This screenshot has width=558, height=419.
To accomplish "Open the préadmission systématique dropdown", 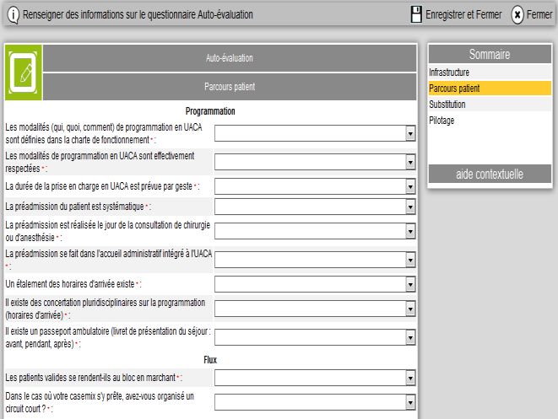I will [410, 206].
